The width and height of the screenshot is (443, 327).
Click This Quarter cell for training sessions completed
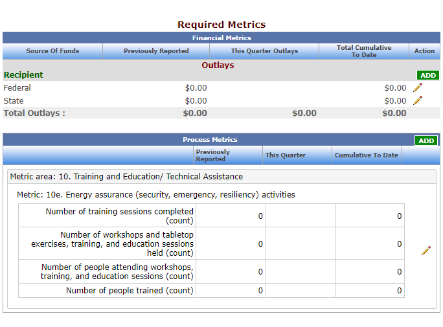[301, 216]
